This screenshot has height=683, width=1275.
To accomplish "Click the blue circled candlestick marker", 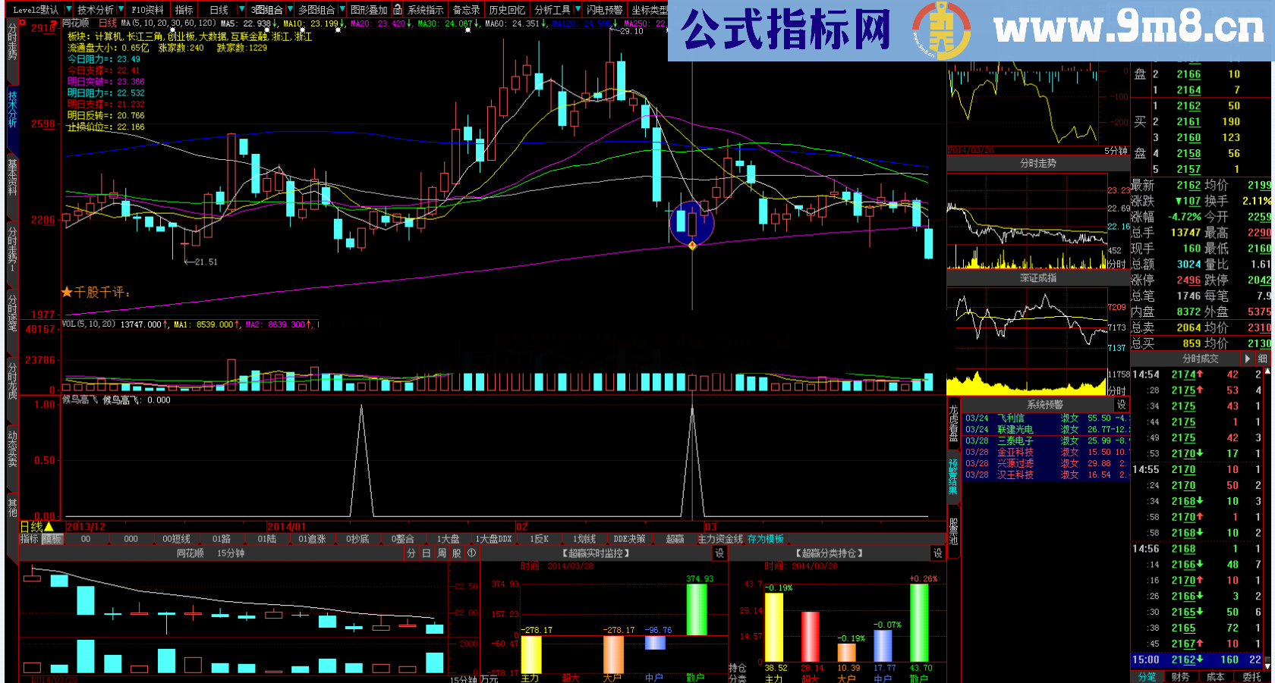I will pos(691,223).
